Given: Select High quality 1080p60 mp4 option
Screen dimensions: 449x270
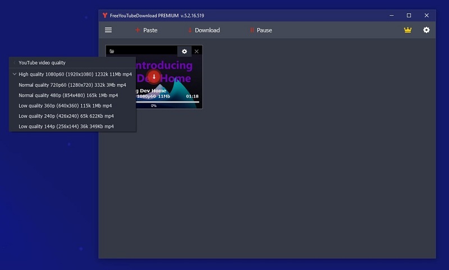Looking at the screenshot, I should (72, 75).
